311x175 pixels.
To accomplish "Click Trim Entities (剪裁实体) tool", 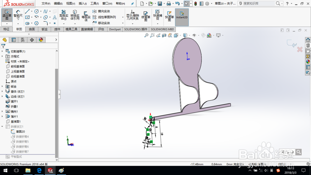I will tap(64, 15).
